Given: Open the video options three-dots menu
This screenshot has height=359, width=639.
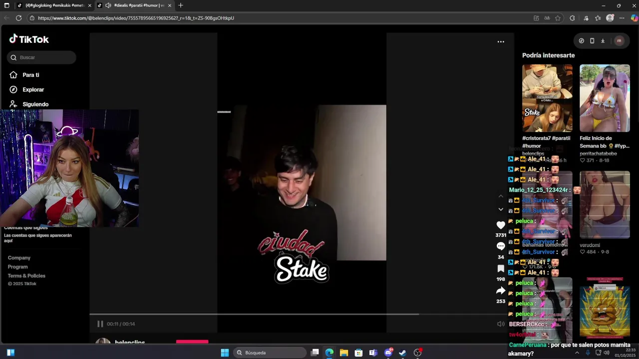Looking at the screenshot, I should [501, 42].
